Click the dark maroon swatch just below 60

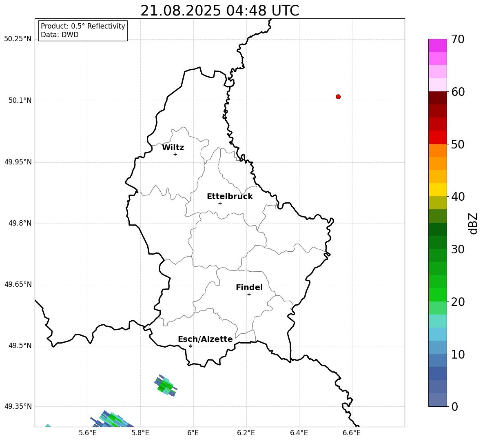pyautogui.click(x=437, y=98)
